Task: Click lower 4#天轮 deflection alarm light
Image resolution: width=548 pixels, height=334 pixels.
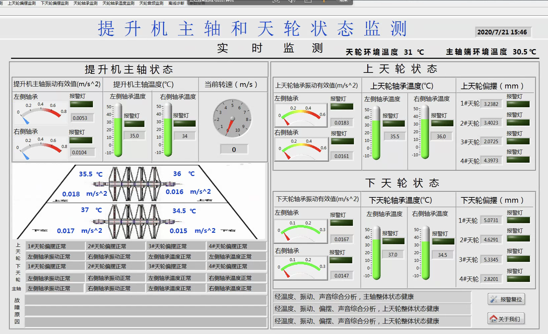Action: coord(518,279)
